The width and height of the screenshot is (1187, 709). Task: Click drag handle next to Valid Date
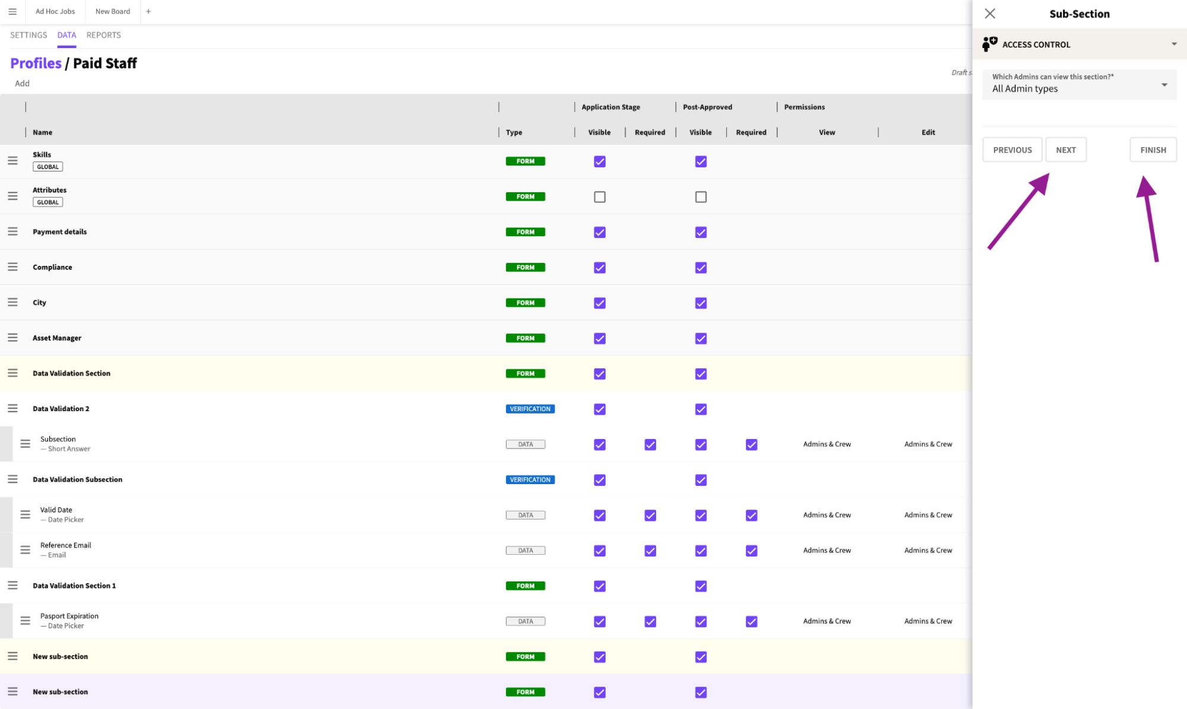(25, 514)
